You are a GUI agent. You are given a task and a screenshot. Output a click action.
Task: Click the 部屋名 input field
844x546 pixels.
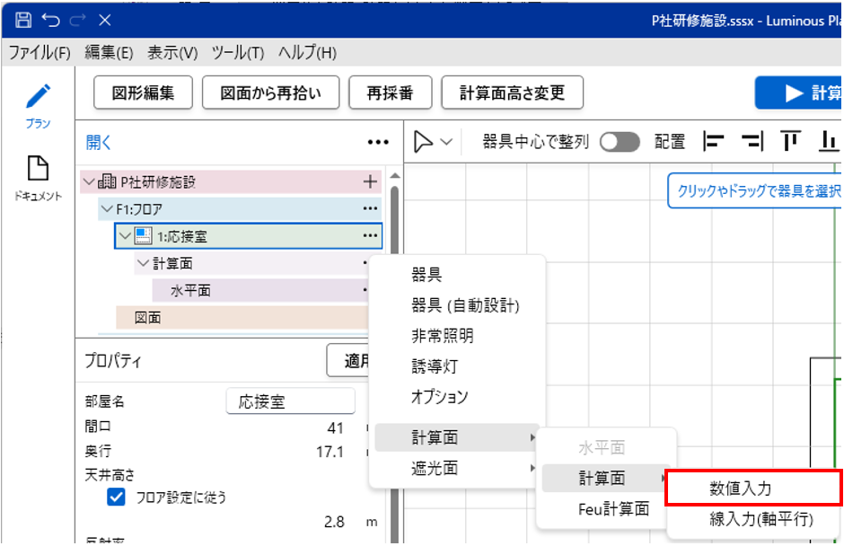pyautogui.click(x=289, y=401)
